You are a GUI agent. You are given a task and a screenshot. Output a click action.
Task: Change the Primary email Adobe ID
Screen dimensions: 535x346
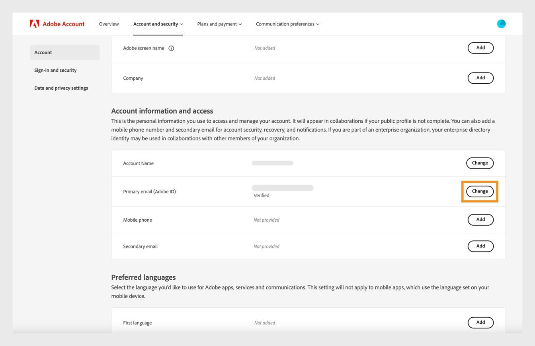(480, 191)
